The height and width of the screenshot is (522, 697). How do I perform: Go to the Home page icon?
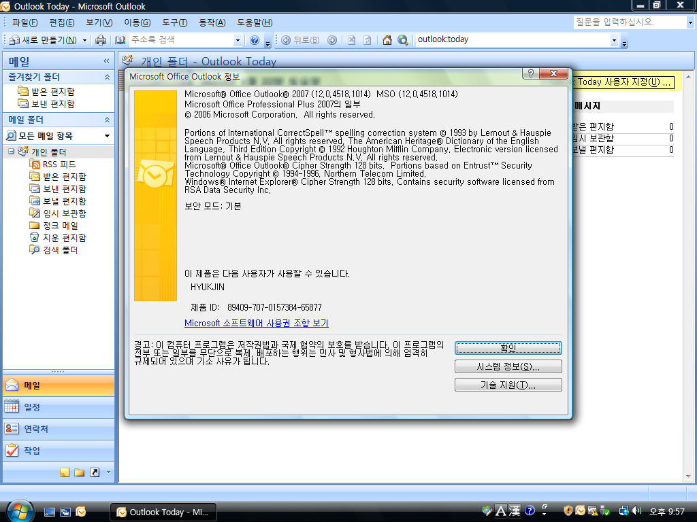coord(387,40)
